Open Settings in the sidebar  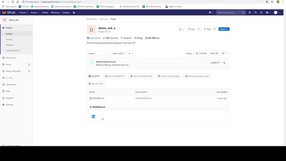[x=9, y=105]
